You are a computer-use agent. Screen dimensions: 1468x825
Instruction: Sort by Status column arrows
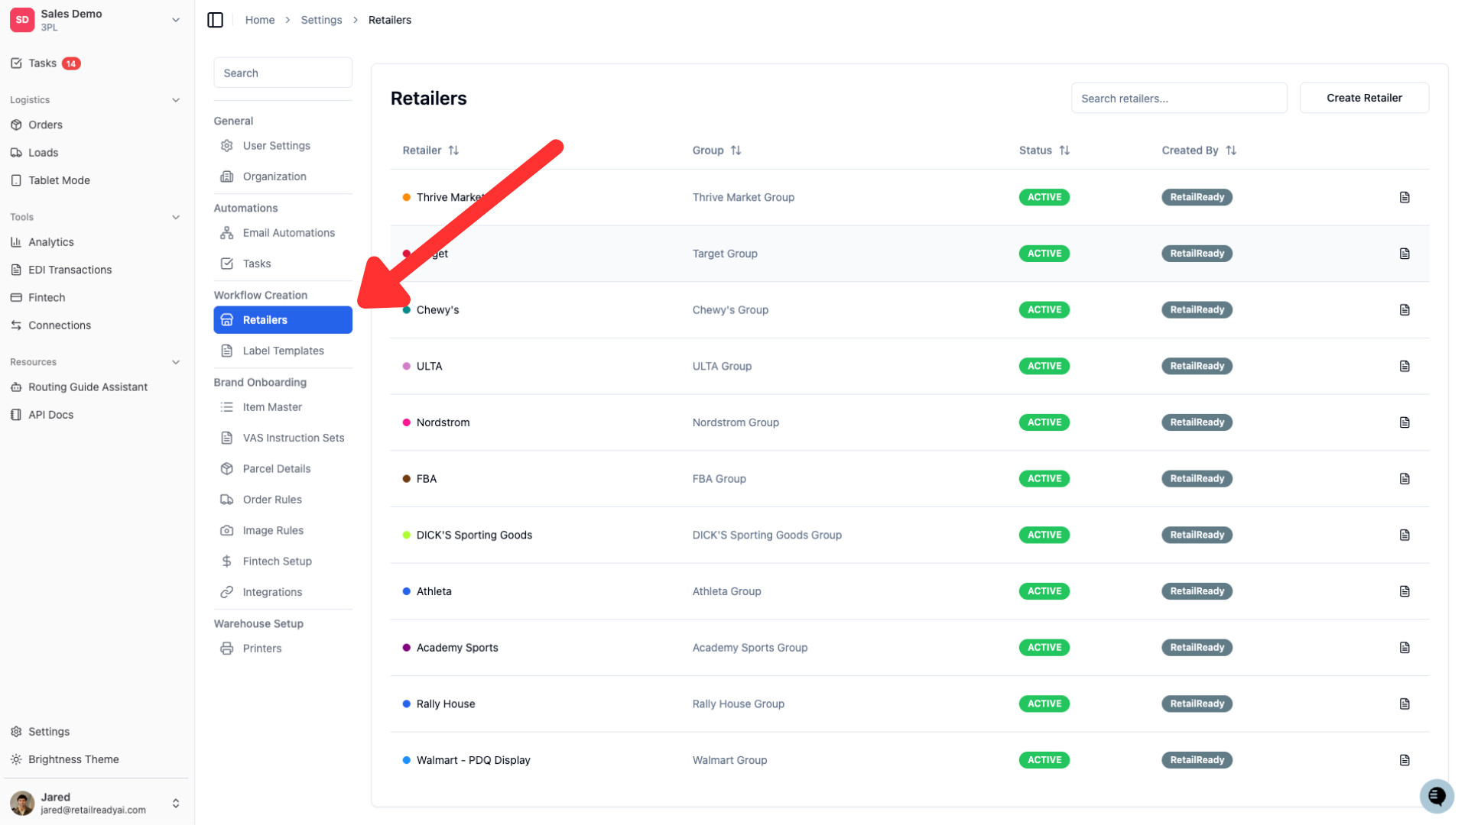pyautogui.click(x=1064, y=150)
